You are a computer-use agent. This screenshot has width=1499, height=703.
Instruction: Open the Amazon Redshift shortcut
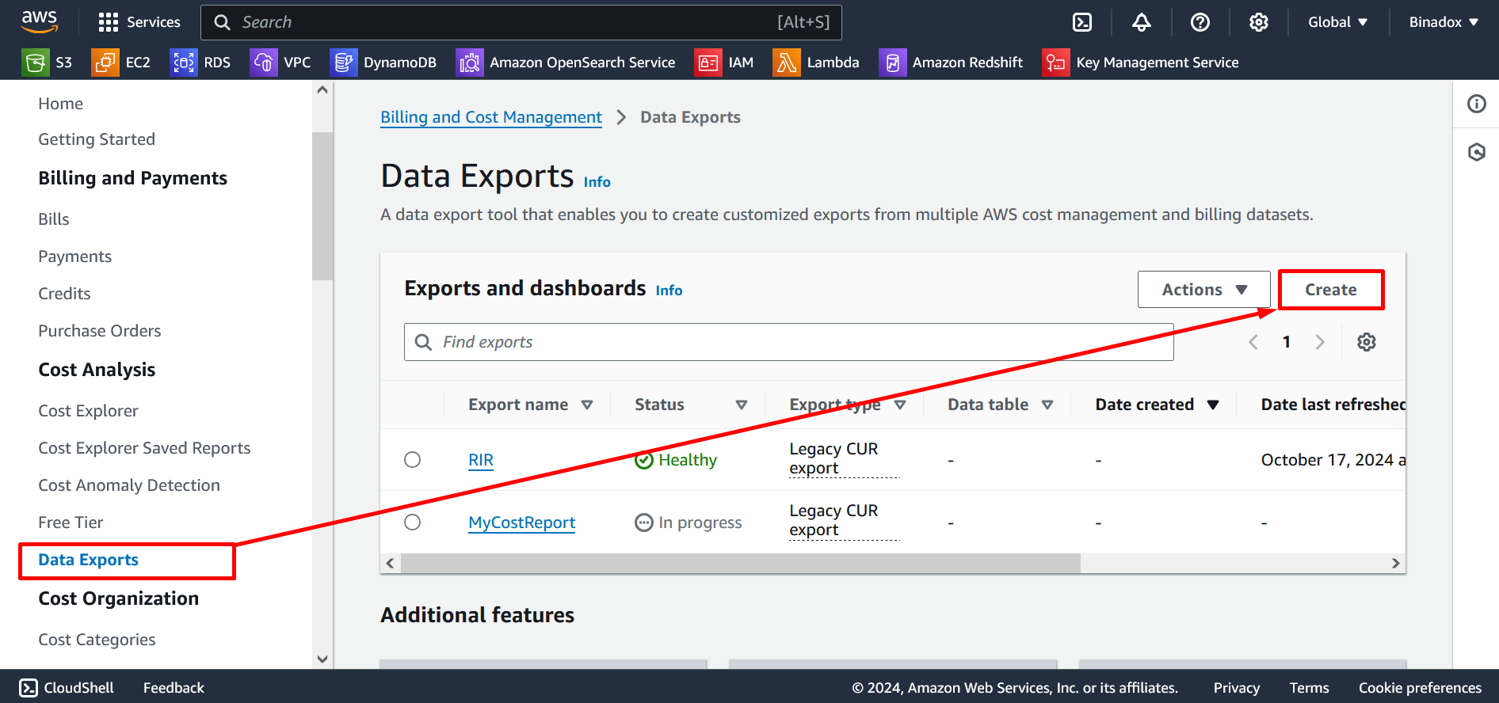[951, 63]
